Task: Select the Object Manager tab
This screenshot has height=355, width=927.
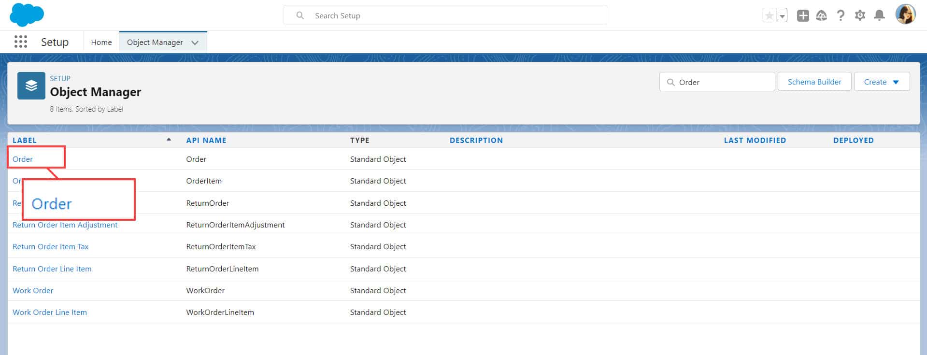Action: tap(155, 43)
